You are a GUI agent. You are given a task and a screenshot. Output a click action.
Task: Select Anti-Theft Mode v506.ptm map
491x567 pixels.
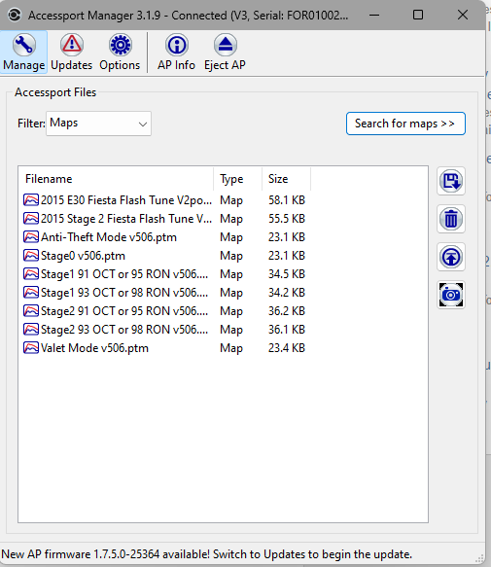pos(165,237)
